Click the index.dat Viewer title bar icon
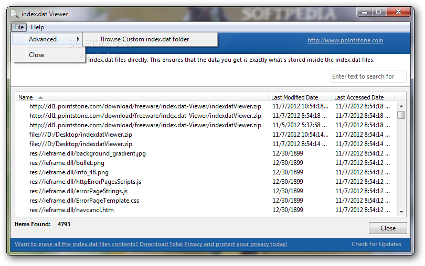Screen dimensions: 425x266 (14, 14)
